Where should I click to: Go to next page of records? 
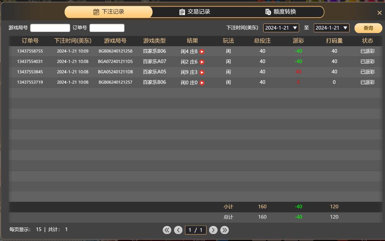(x=213, y=230)
